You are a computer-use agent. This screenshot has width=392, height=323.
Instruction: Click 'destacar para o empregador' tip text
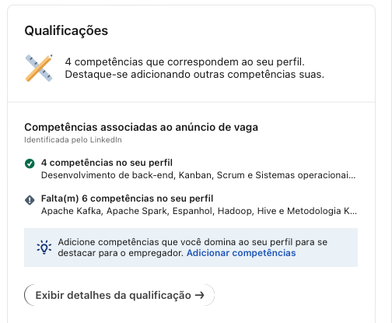pos(121,253)
